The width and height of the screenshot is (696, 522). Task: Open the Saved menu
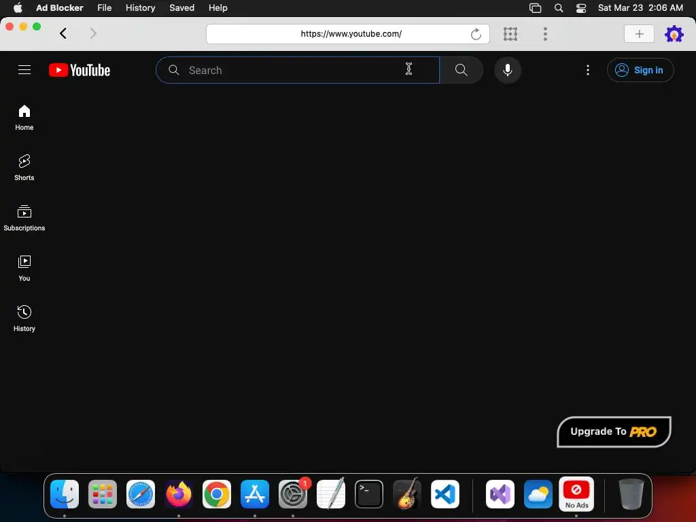[182, 7]
